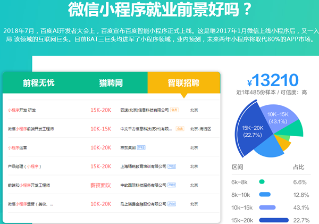Click the 京东集团 company name
Image resolution: width=319 pixels, height=224 pixels.
[128, 147]
